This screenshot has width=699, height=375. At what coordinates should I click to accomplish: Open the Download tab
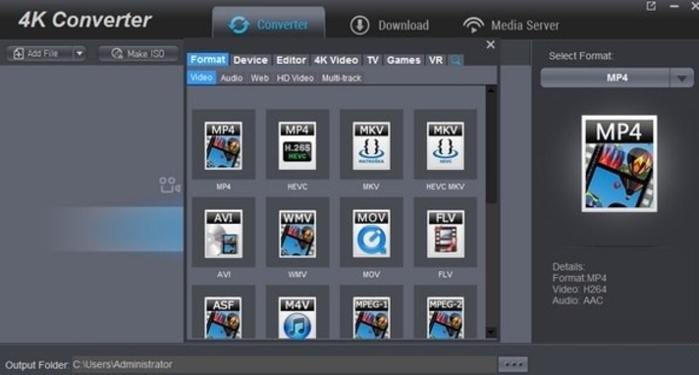coord(390,26)
